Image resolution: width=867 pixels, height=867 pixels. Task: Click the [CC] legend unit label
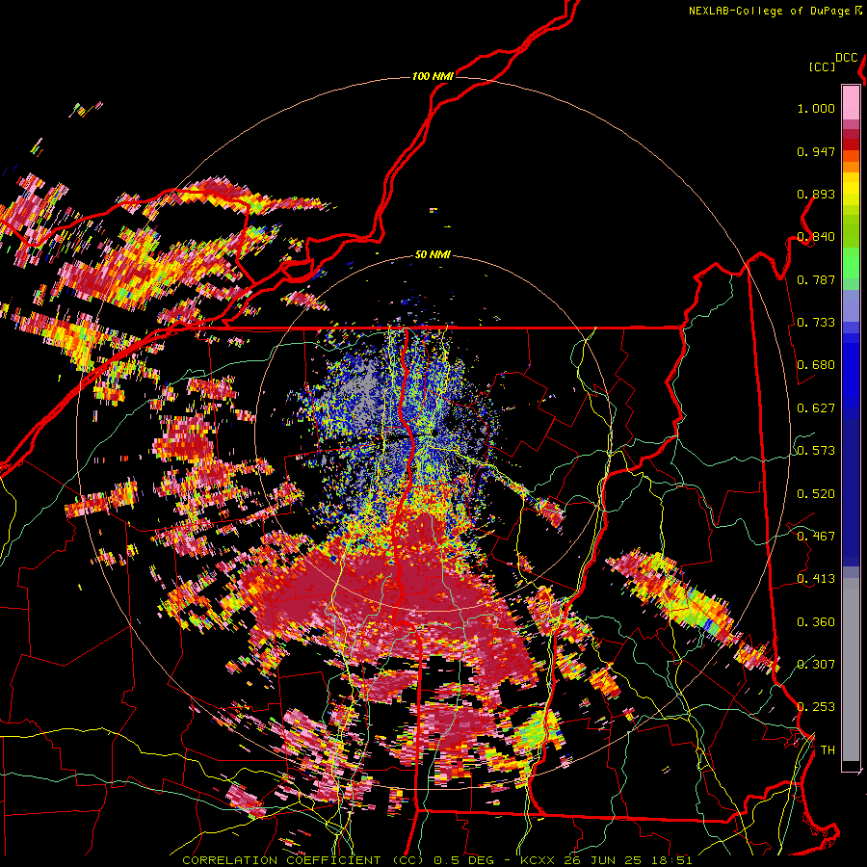click(x=823, y=66)
